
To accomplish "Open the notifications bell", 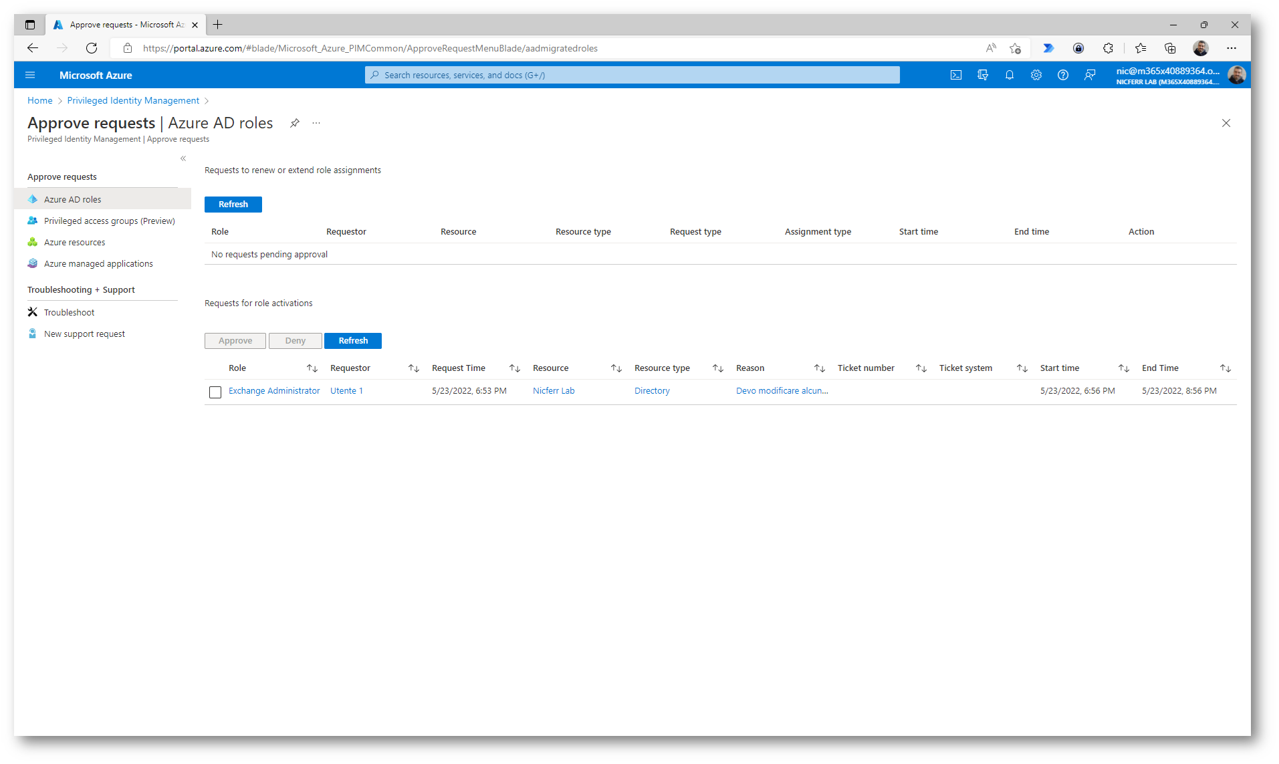I will coord(1010,75).
